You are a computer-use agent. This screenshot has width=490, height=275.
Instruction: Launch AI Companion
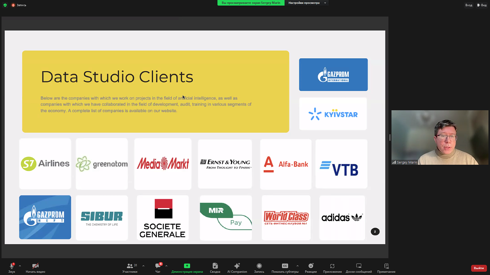point(237,268)
